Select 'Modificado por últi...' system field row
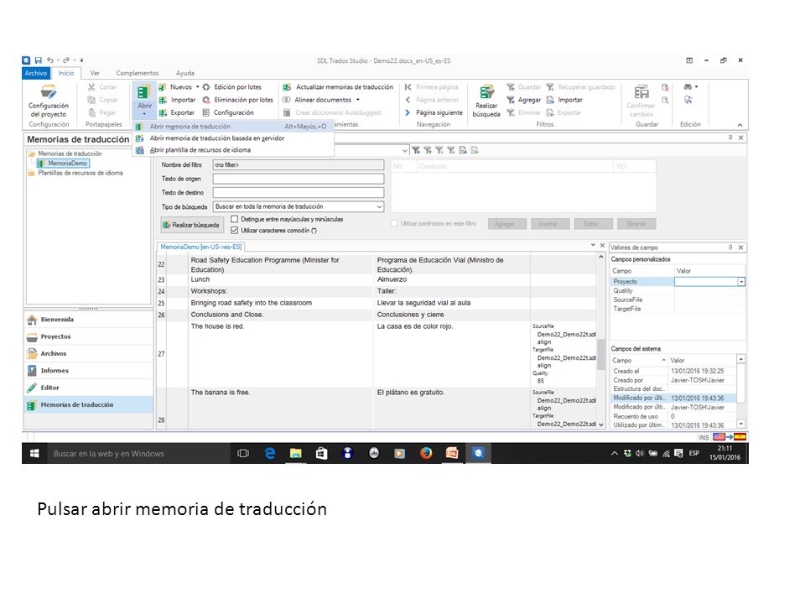 674,398
